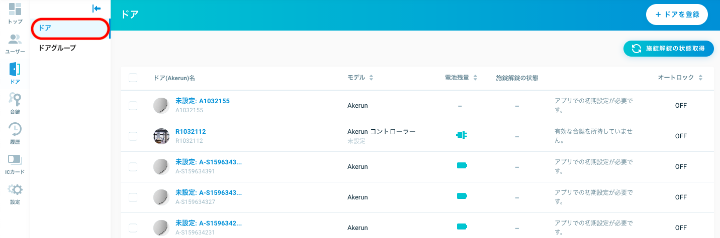Open door link 未設定: A1032155
The height and width of the screenshot is (238, 720).
(203, 101)
